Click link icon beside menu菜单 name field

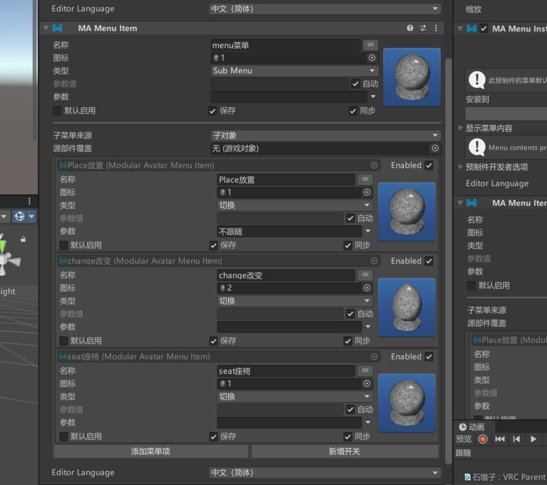click(371, 45)
